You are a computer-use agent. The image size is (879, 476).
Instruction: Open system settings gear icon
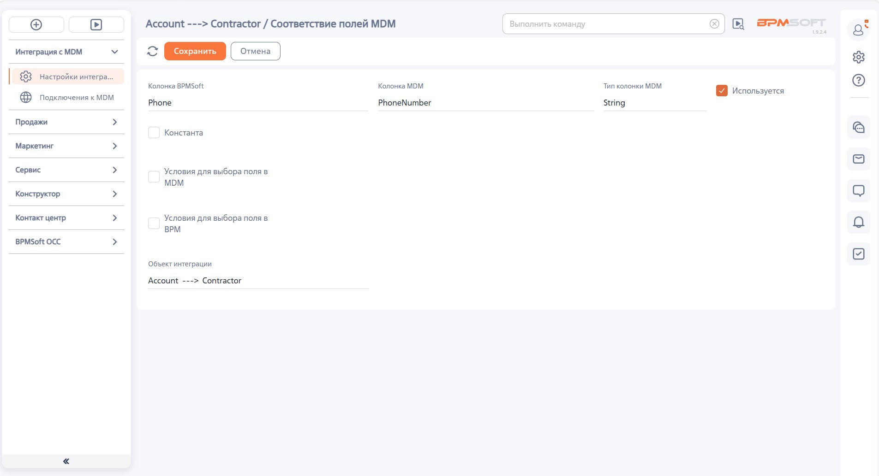858,57
